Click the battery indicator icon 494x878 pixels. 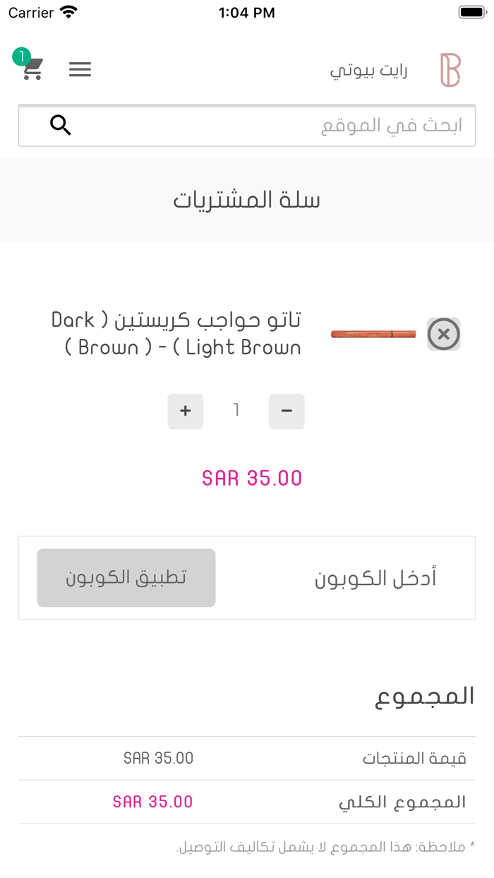[x=471, y=11]
